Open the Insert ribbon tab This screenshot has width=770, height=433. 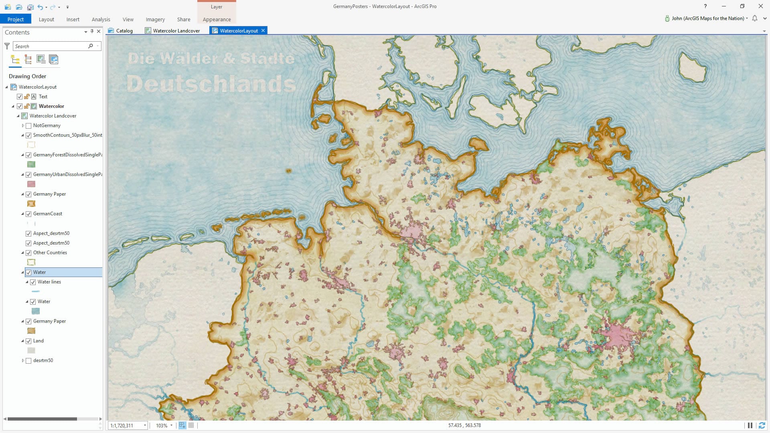73,19
